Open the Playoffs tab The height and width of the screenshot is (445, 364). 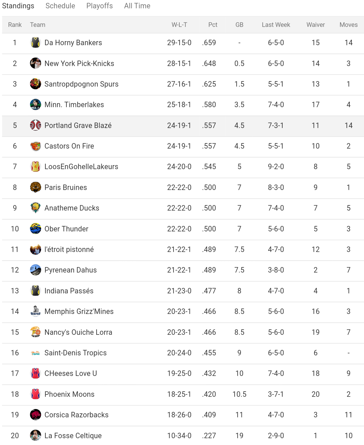tap(99, 6)
